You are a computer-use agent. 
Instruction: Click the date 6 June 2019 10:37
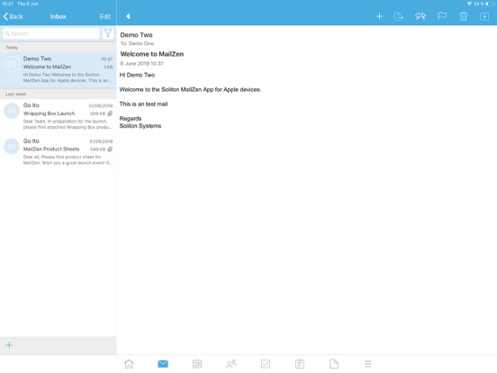click(141, 63)
